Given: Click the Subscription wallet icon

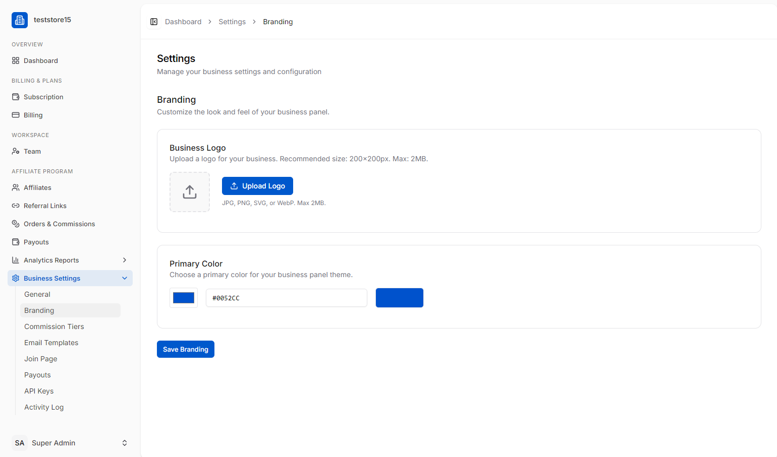Looking at the screenshot, I should (x=16, y=97).
